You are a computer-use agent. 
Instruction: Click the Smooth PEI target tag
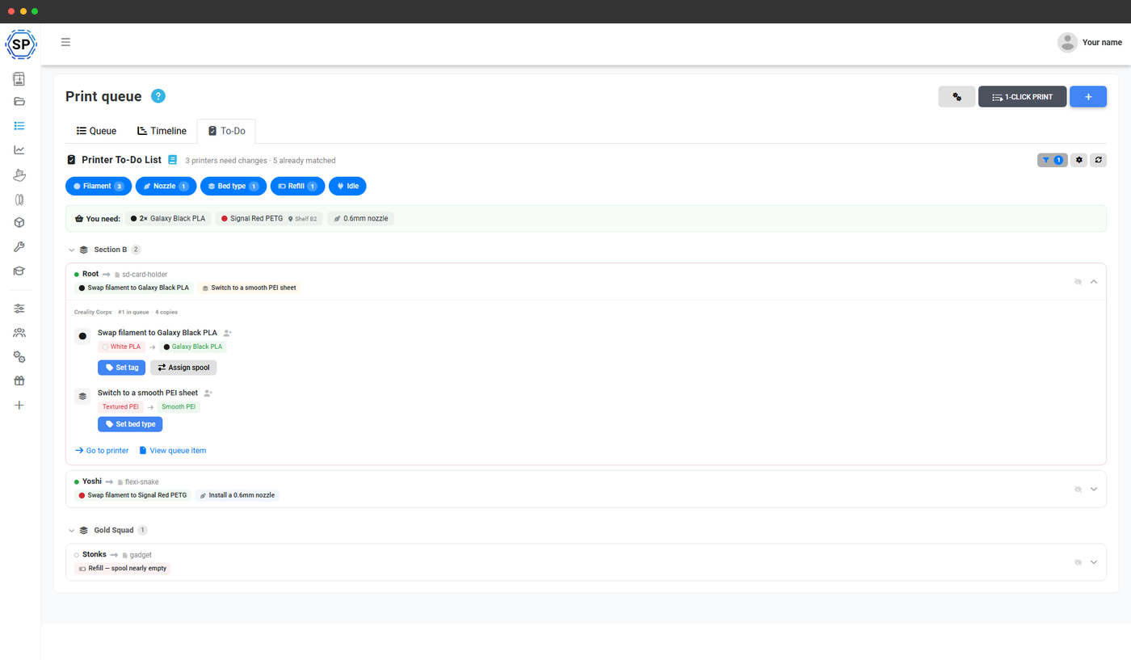[179, 407]
